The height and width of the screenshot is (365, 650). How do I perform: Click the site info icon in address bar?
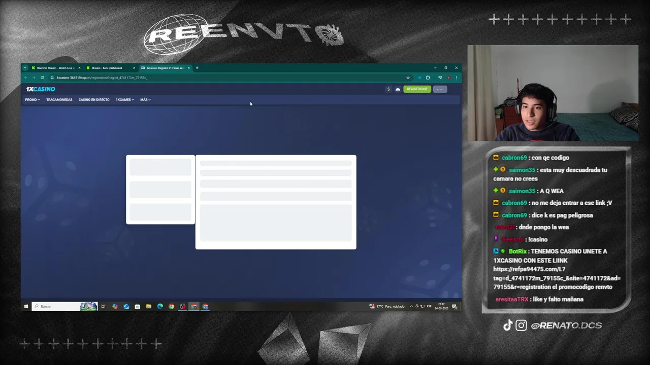(x=52, y=78)
